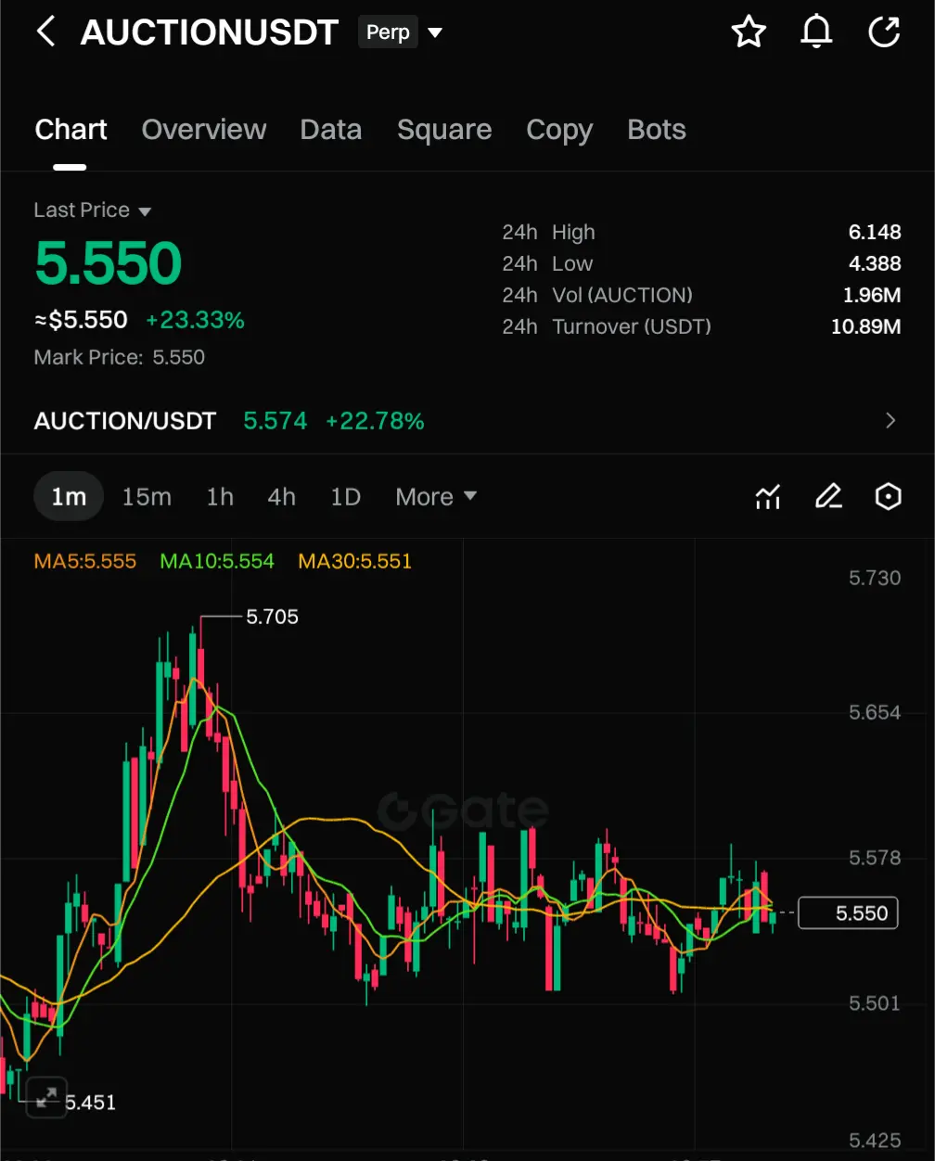Open the Last Price dropdown
The height and width of the screenshot is (1161, 935).
click(x=92, y=211)
